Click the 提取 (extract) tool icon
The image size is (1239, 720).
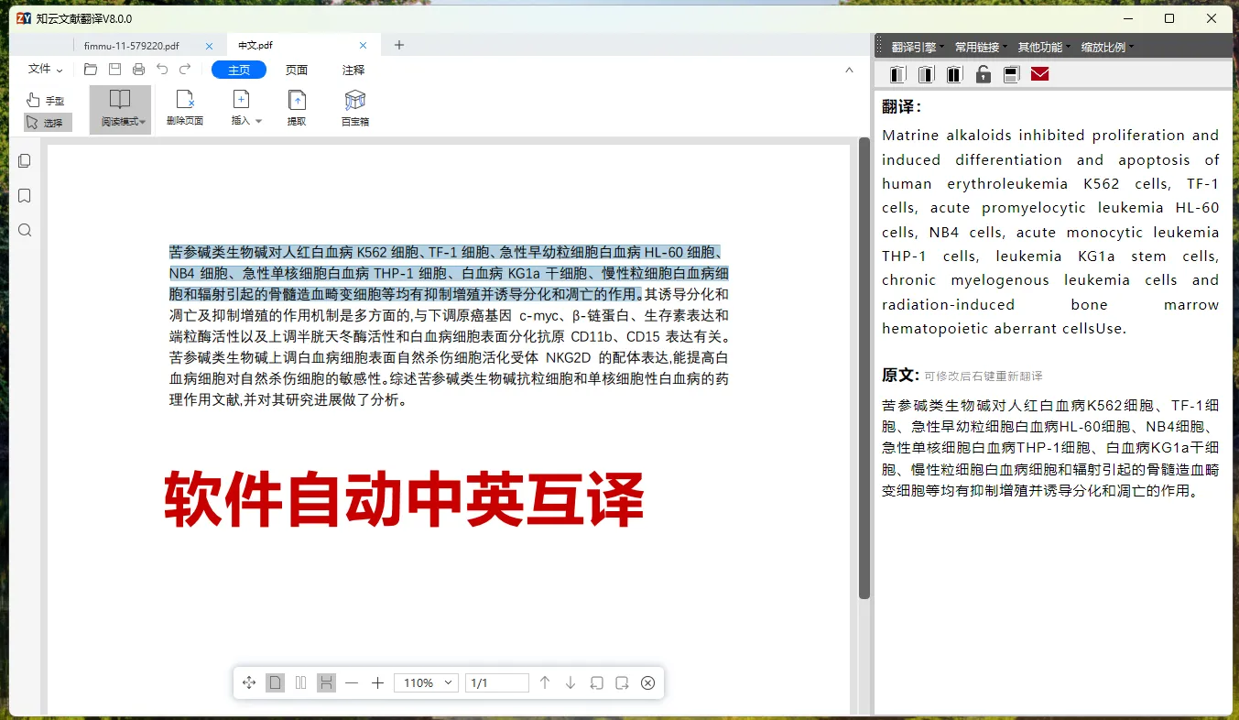pyautogui.click(x=296, y=105)
